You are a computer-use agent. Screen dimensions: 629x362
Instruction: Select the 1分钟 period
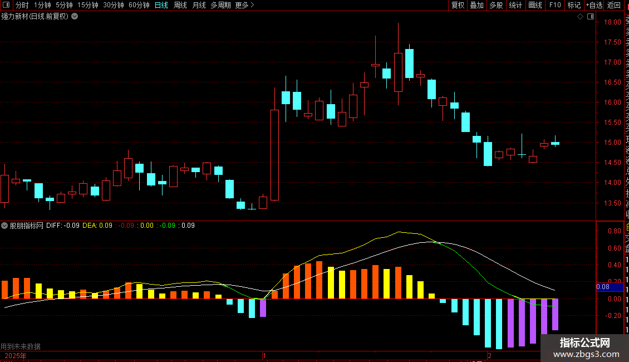pyautogui.click(x=42, y=5)
